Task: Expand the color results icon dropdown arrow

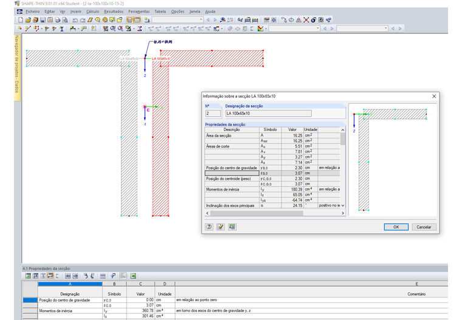Action: (266, 29)
